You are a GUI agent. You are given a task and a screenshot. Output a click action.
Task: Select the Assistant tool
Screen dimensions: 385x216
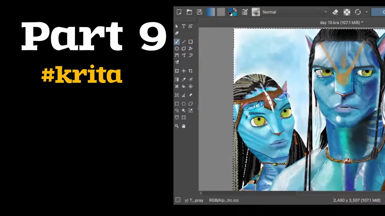(x=177, y=95)
